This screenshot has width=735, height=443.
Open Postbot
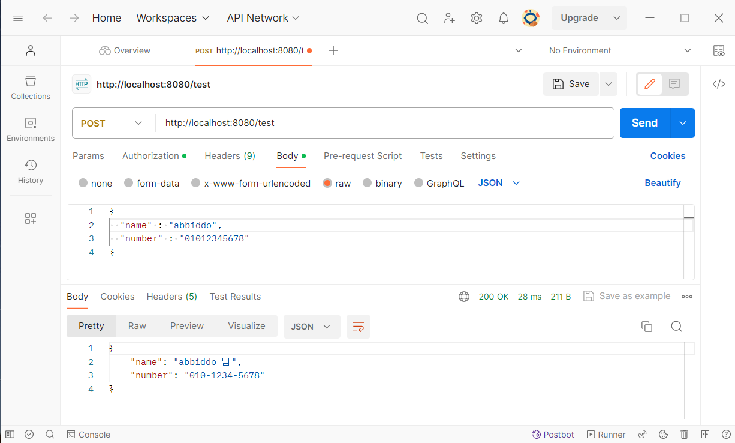coord(553,435)
